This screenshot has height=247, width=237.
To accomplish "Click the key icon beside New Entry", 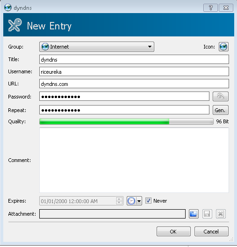I will click(15, 25).
